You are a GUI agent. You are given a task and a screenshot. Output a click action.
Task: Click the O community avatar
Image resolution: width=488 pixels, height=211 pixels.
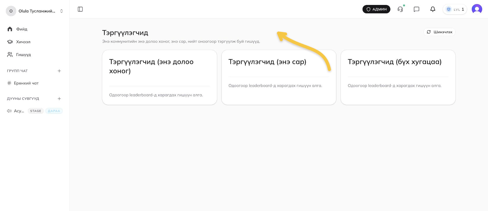click(11, 11)
